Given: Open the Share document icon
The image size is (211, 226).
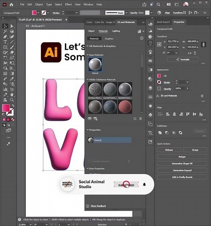Looking at the screenshot, I should tap(144, 4).
